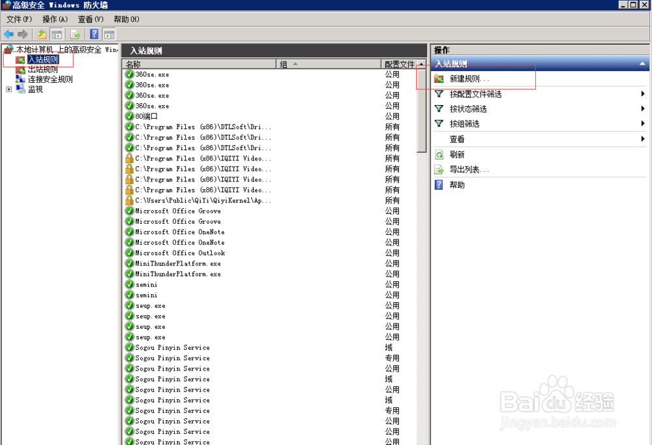Click the 出站规则 icon in the tree
This screenshot has height=445, width=652.
pyautogui.click(x=20, y=70)
